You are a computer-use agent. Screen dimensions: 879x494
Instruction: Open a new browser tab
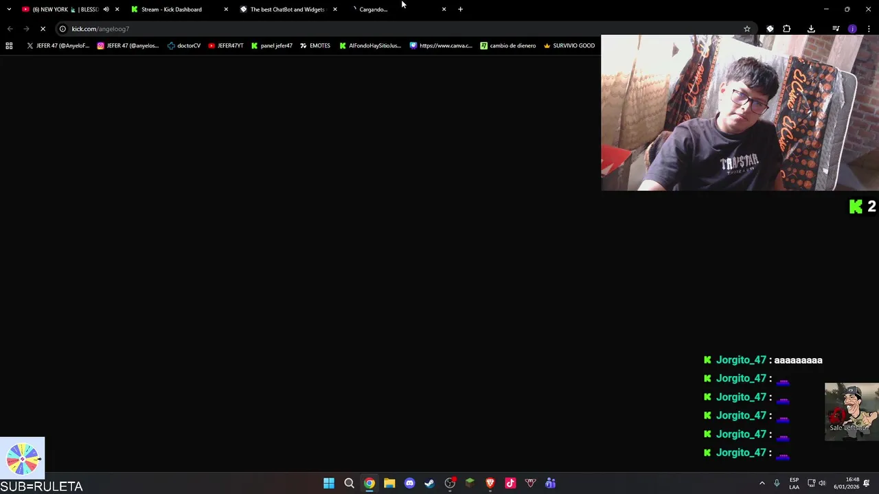click(460, 10)
